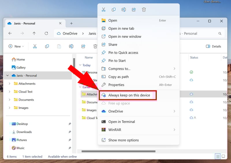Choose Always keep on this device
Image resolution: width=231 pixels, height=163 pixels.
coord(128,95)
